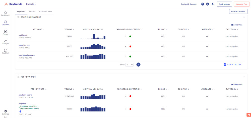Open the Dashboard sidebar item
Image resolution: width=251 pixels, height=118 pixels.
click(x=6, y=14)
